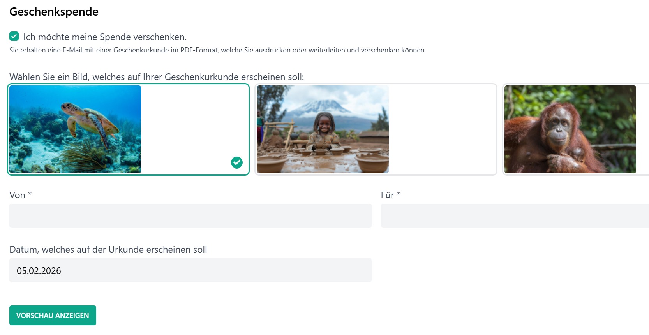649x335 pixels.
Task: Choose the smiling child pottery image
Action: [323, 129]
